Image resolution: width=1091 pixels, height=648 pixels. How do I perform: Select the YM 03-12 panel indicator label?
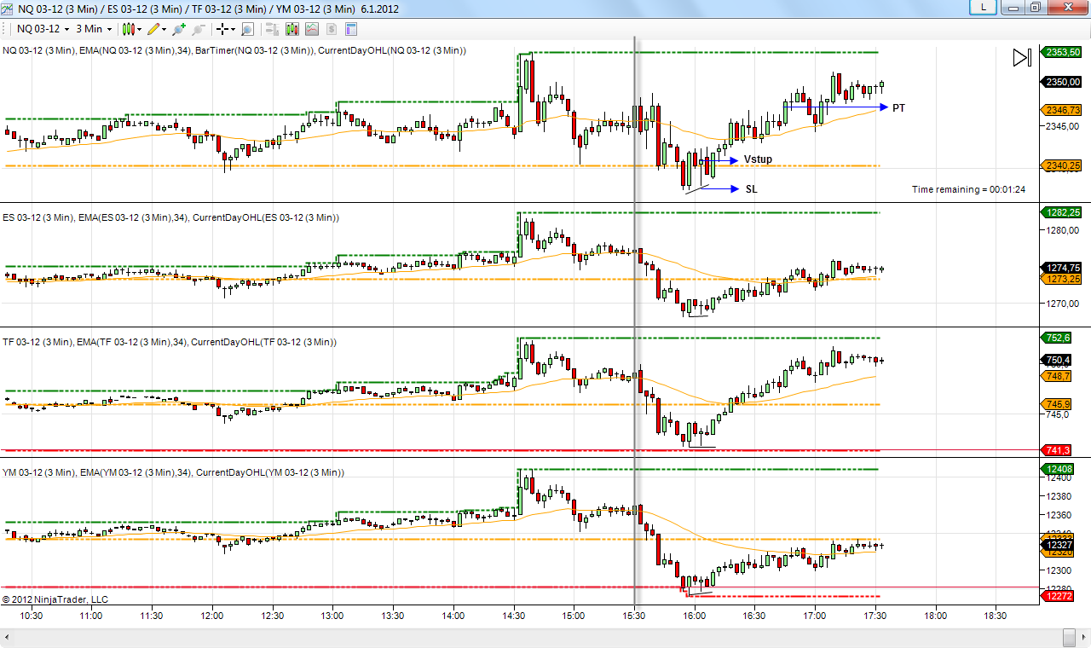(172, 472)
